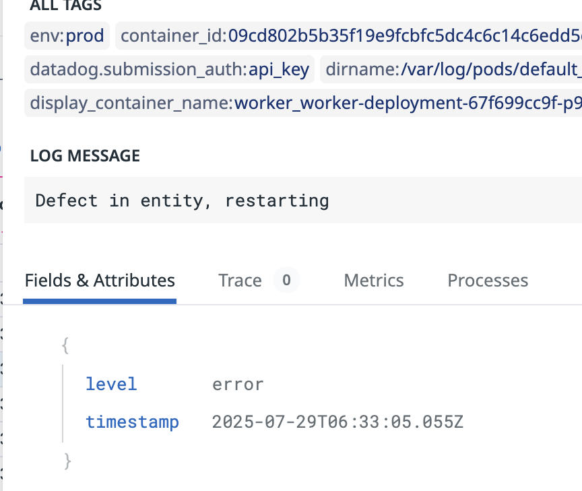This screenshot has width=582, height=491.
Task: Open the Trace tab
Action: (x=240, y=280)
